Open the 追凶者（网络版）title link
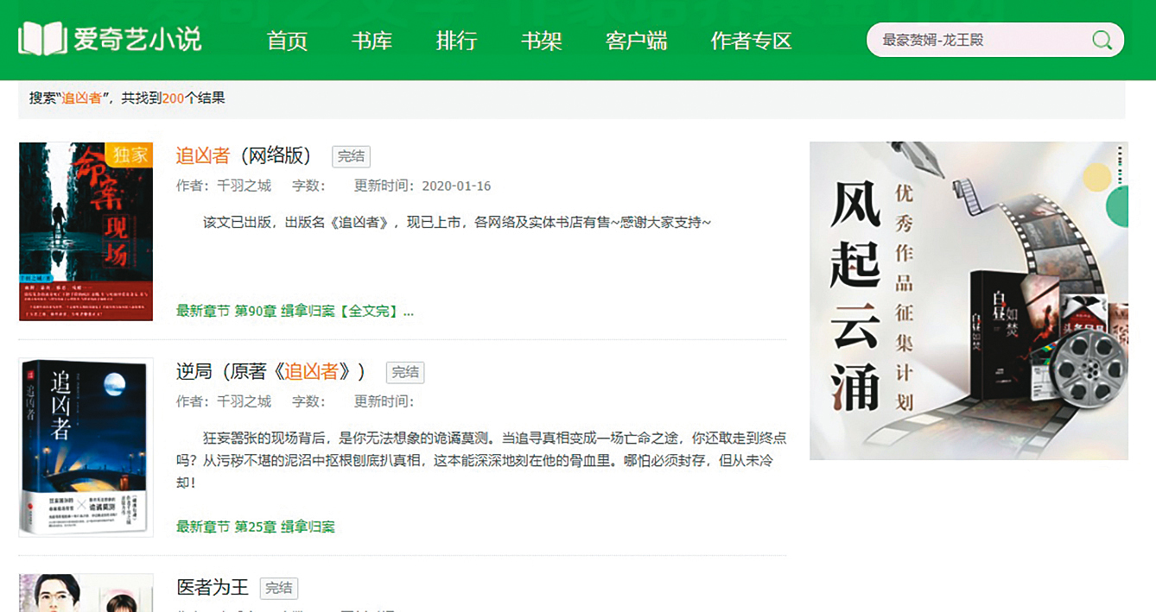 (244, 155)
